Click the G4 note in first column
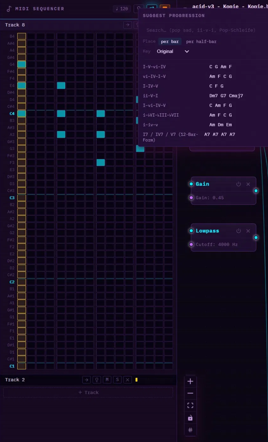Screen dimensions: 268x442 [x=22, y=64]
